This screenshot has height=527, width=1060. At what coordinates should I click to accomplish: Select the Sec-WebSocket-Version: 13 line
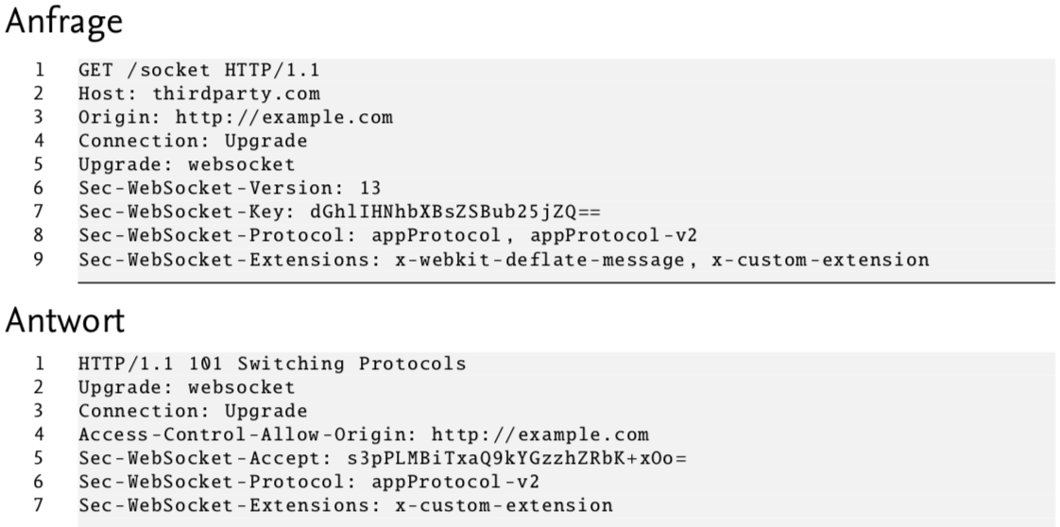coord(230,188)
